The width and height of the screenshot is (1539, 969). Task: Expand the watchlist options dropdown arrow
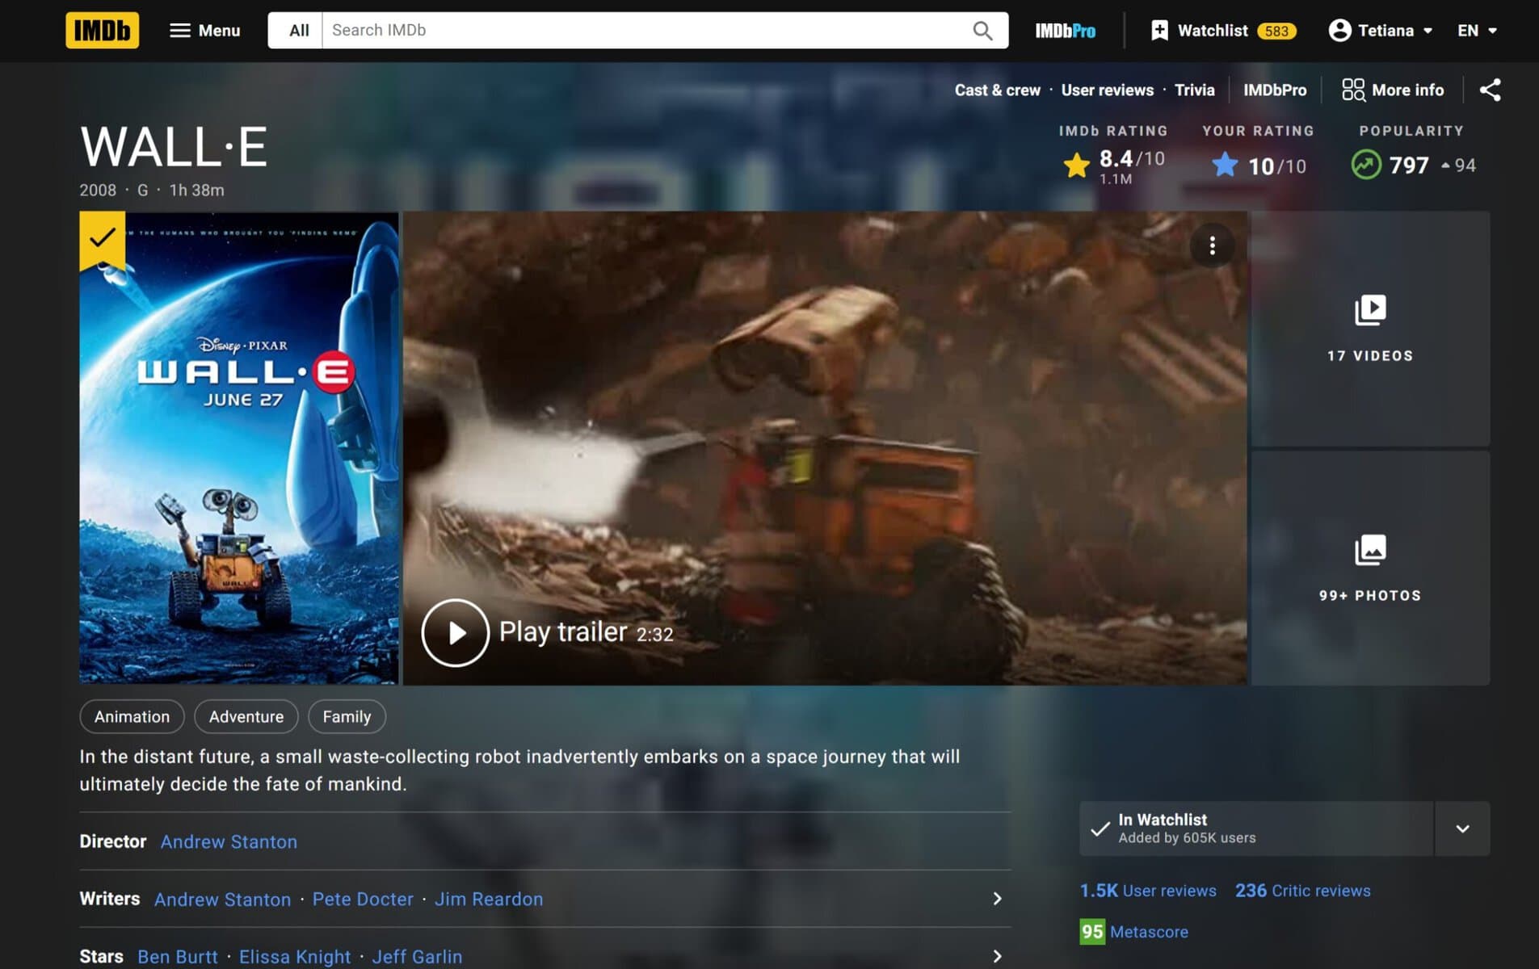tap(1462, 828)
